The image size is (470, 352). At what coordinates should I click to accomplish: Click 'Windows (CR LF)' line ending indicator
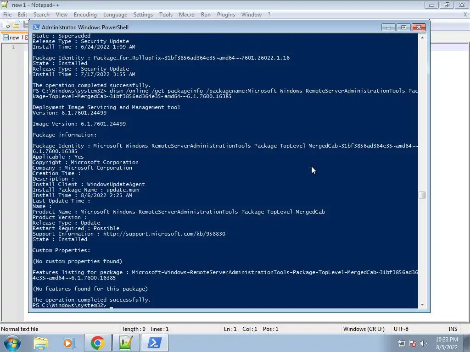(x=364, y=329)
